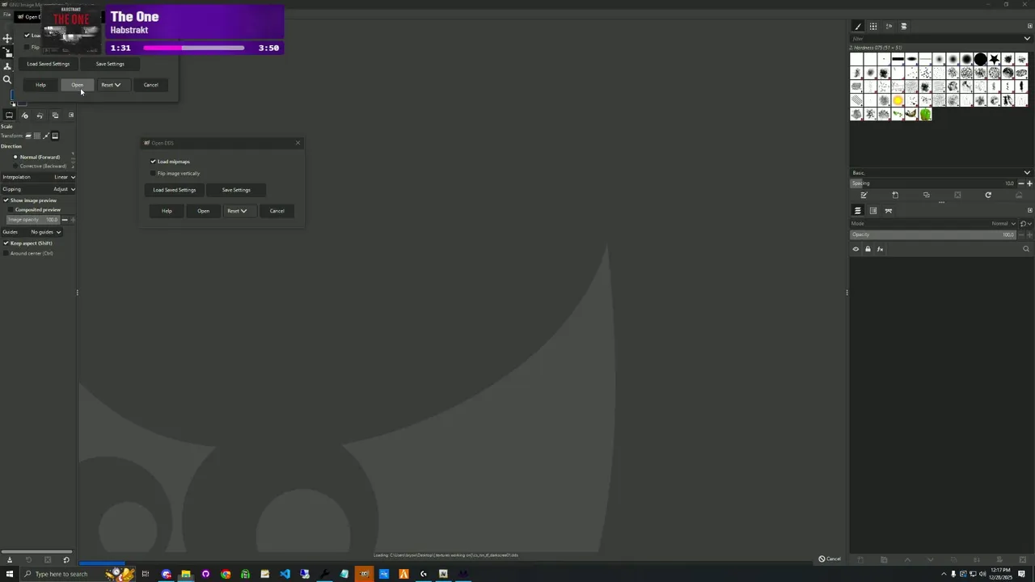Enable Flip image vertically in unobscured dialog
1035x582 pixels.
point(175,173)
